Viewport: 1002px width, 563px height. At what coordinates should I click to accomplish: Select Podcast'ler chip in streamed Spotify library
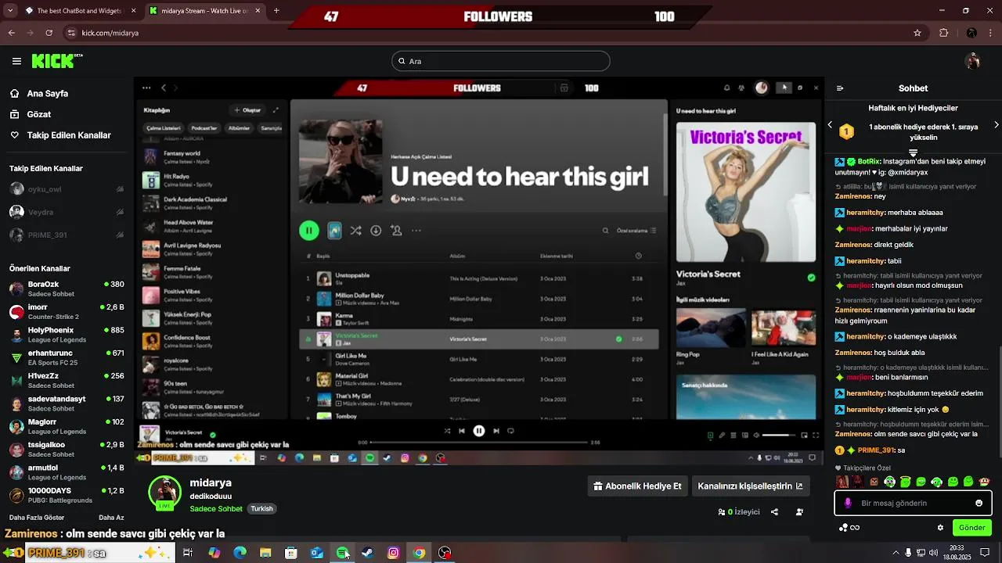click(204, 128)
